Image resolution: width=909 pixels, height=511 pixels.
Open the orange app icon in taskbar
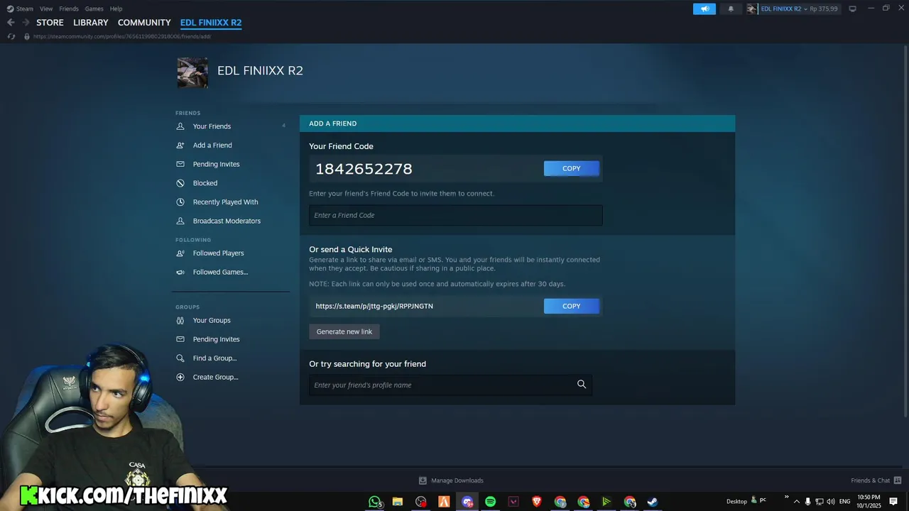click(444, 502)
